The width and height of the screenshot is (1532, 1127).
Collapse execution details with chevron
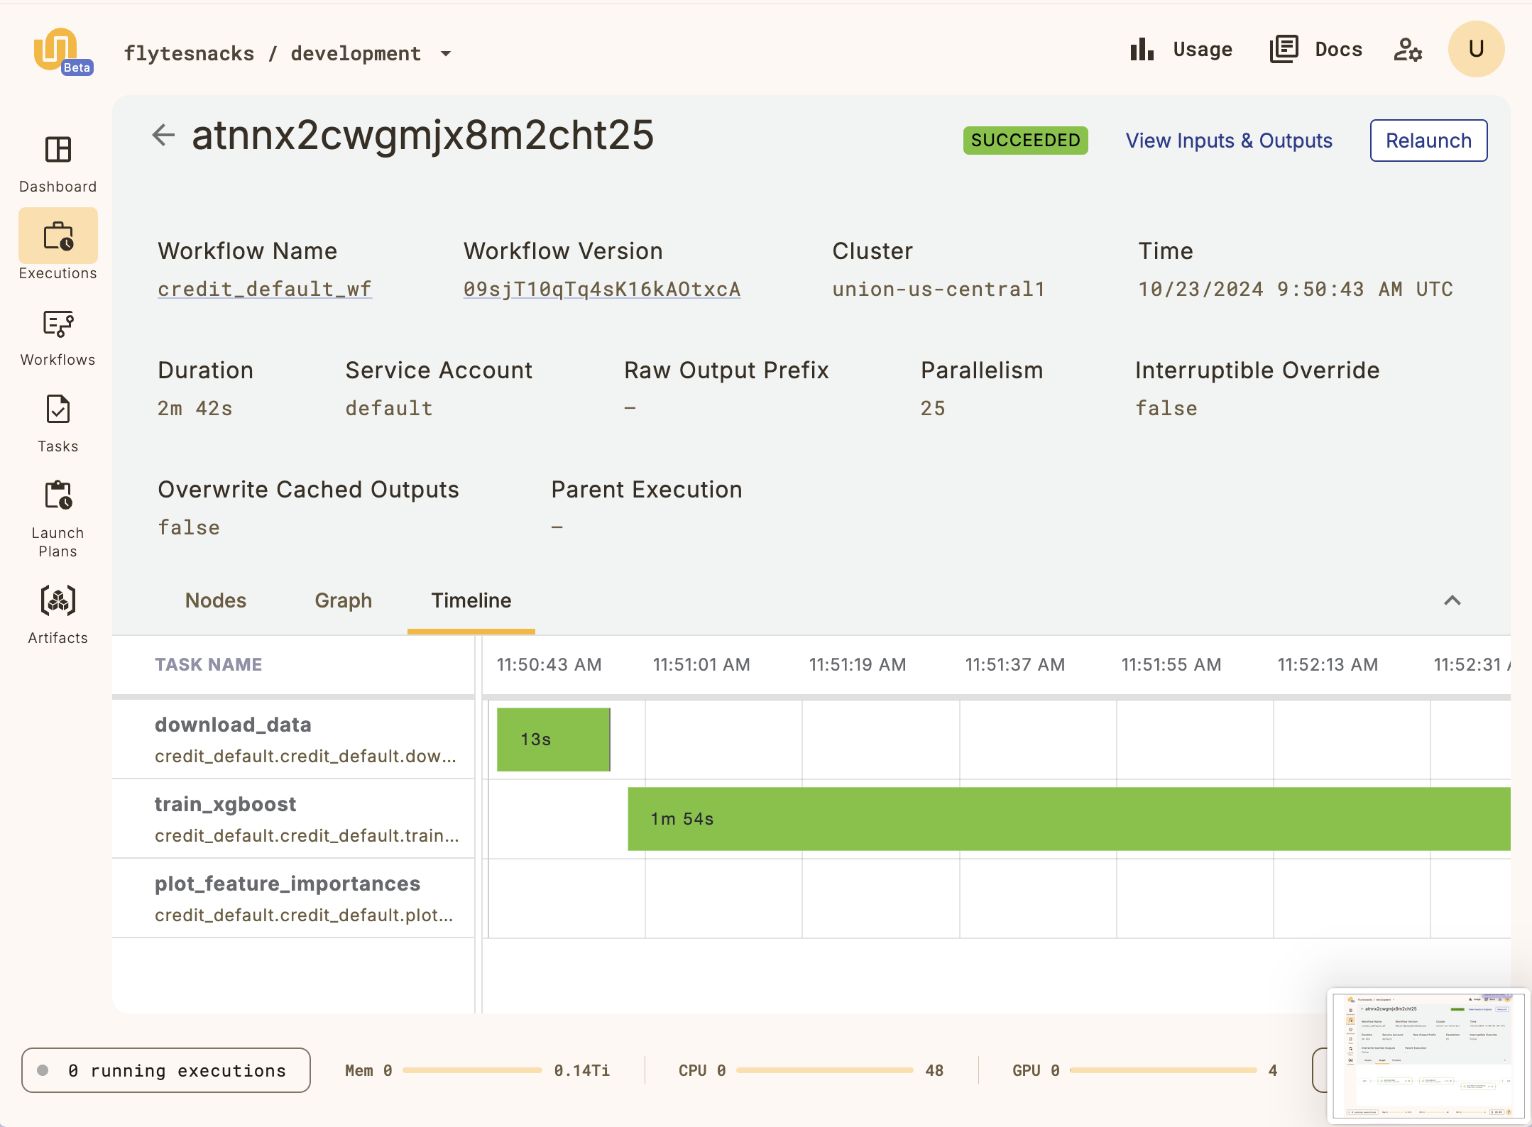[1452, 600]
